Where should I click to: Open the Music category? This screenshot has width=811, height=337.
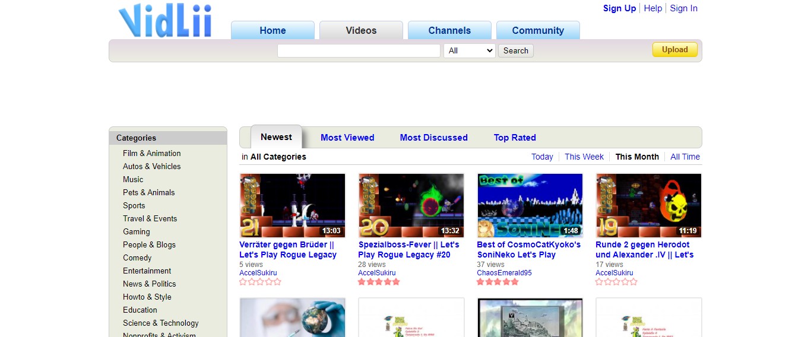point(133,179)
